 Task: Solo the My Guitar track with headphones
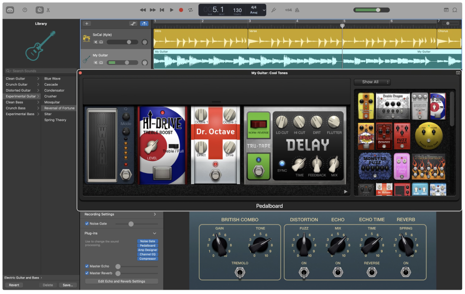click(101, 63)
